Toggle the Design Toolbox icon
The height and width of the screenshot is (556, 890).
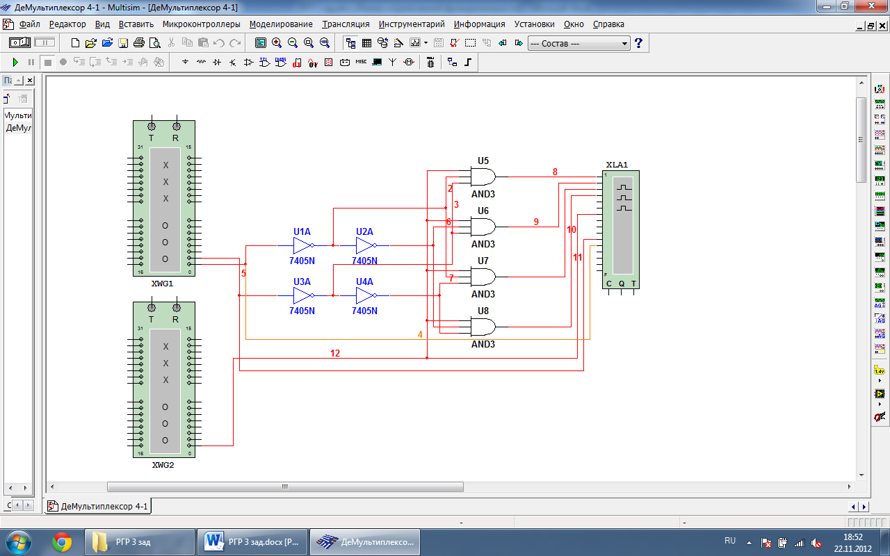[350, 43]
